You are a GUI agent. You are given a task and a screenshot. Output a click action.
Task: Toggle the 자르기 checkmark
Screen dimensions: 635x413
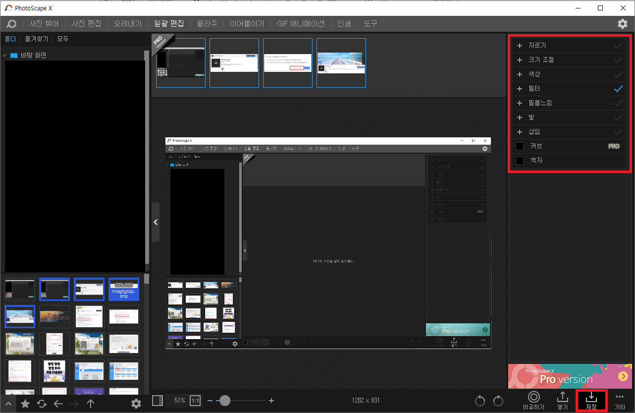(618, 46)
